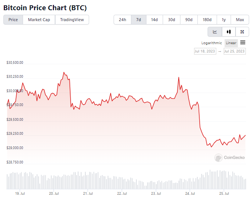Select the 7d time range
Image resolution: width=251 pixels, height=197 pixels.
(139, 20)
